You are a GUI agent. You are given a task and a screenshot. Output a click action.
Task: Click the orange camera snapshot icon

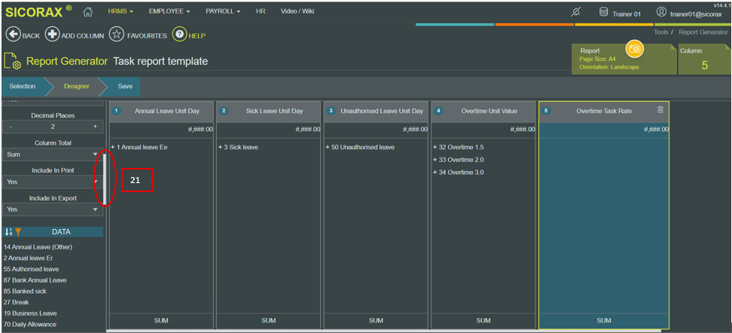[x=634, y=48]
